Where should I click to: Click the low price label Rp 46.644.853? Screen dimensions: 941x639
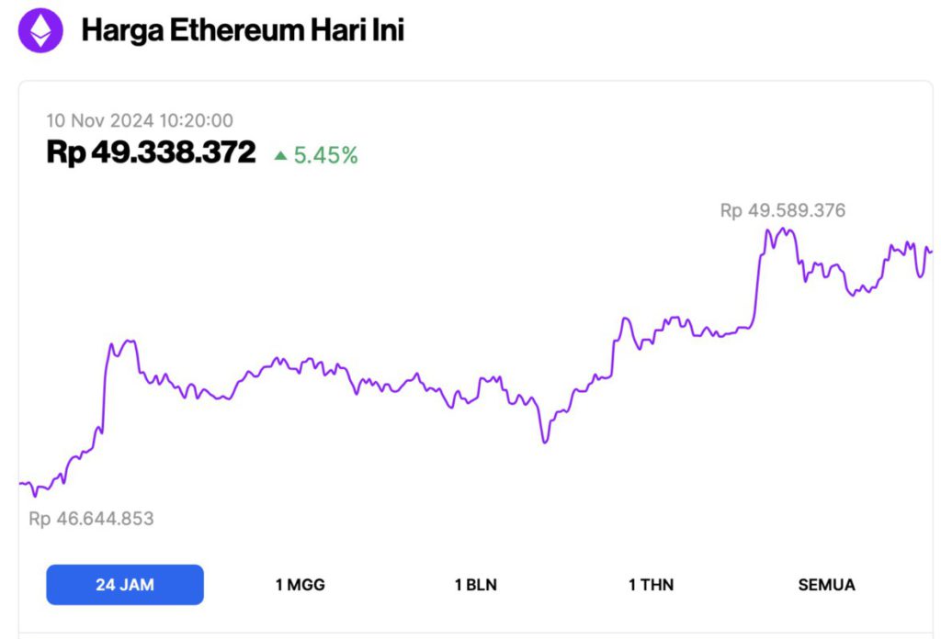pyautogui.click(x=91, y=519)
